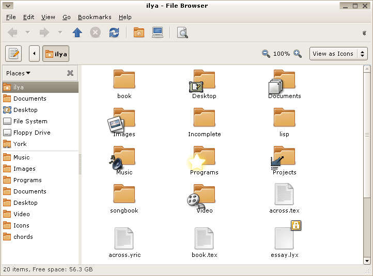Zoom out with the minus magnifier
Image resolution: width=373 pixels, height=276 pixels.
(x=266, y=54)
